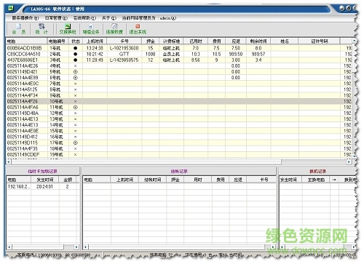Click the in-use status dot for 1号机
This screenshot has width=364, height=264.
[x=75, y=48]
